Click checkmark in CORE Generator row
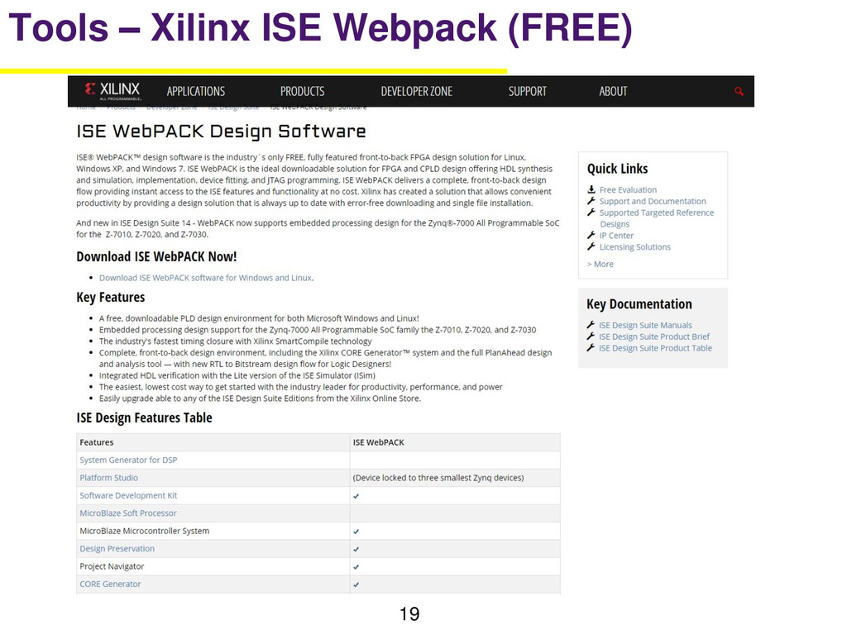 [x=356, y=585]
